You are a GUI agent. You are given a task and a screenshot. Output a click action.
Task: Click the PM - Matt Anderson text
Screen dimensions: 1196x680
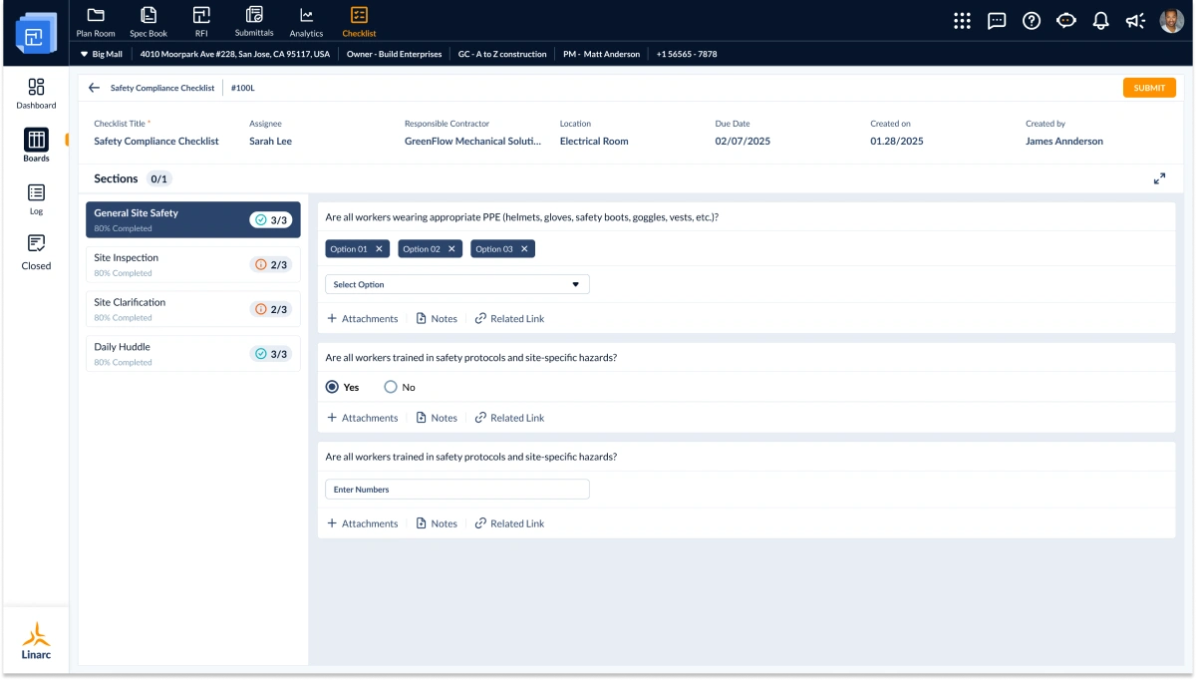pos(601,54)
